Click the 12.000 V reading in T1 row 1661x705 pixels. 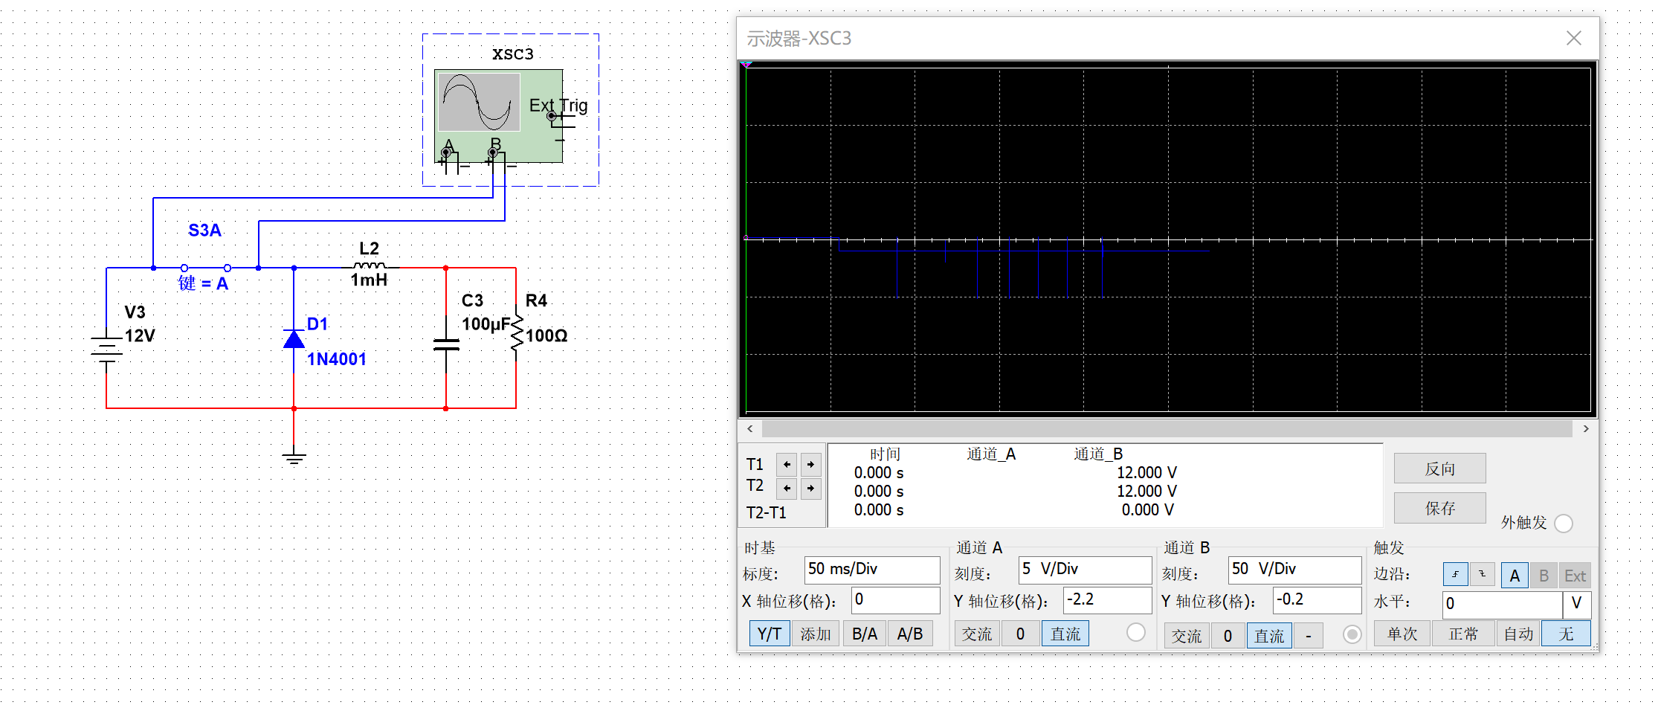pos(1146,472)
